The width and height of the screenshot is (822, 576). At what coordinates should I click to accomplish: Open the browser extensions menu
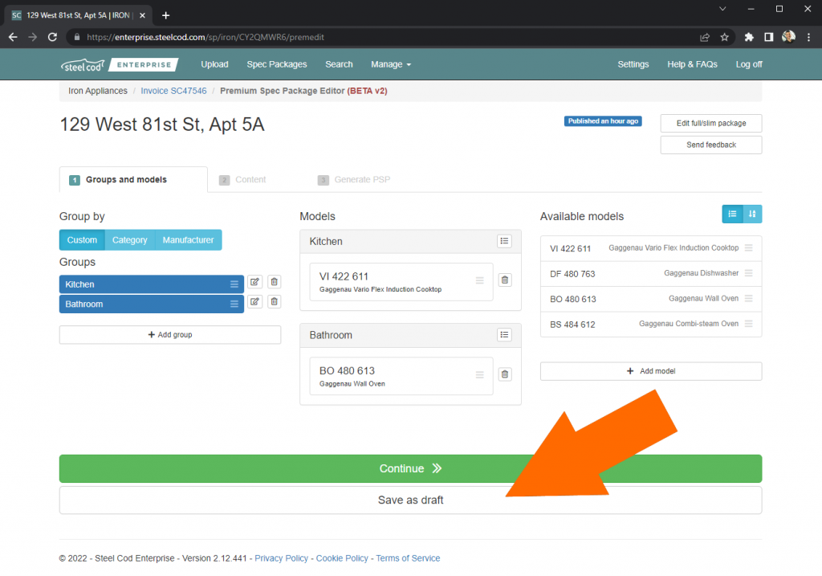coord(749,37)
